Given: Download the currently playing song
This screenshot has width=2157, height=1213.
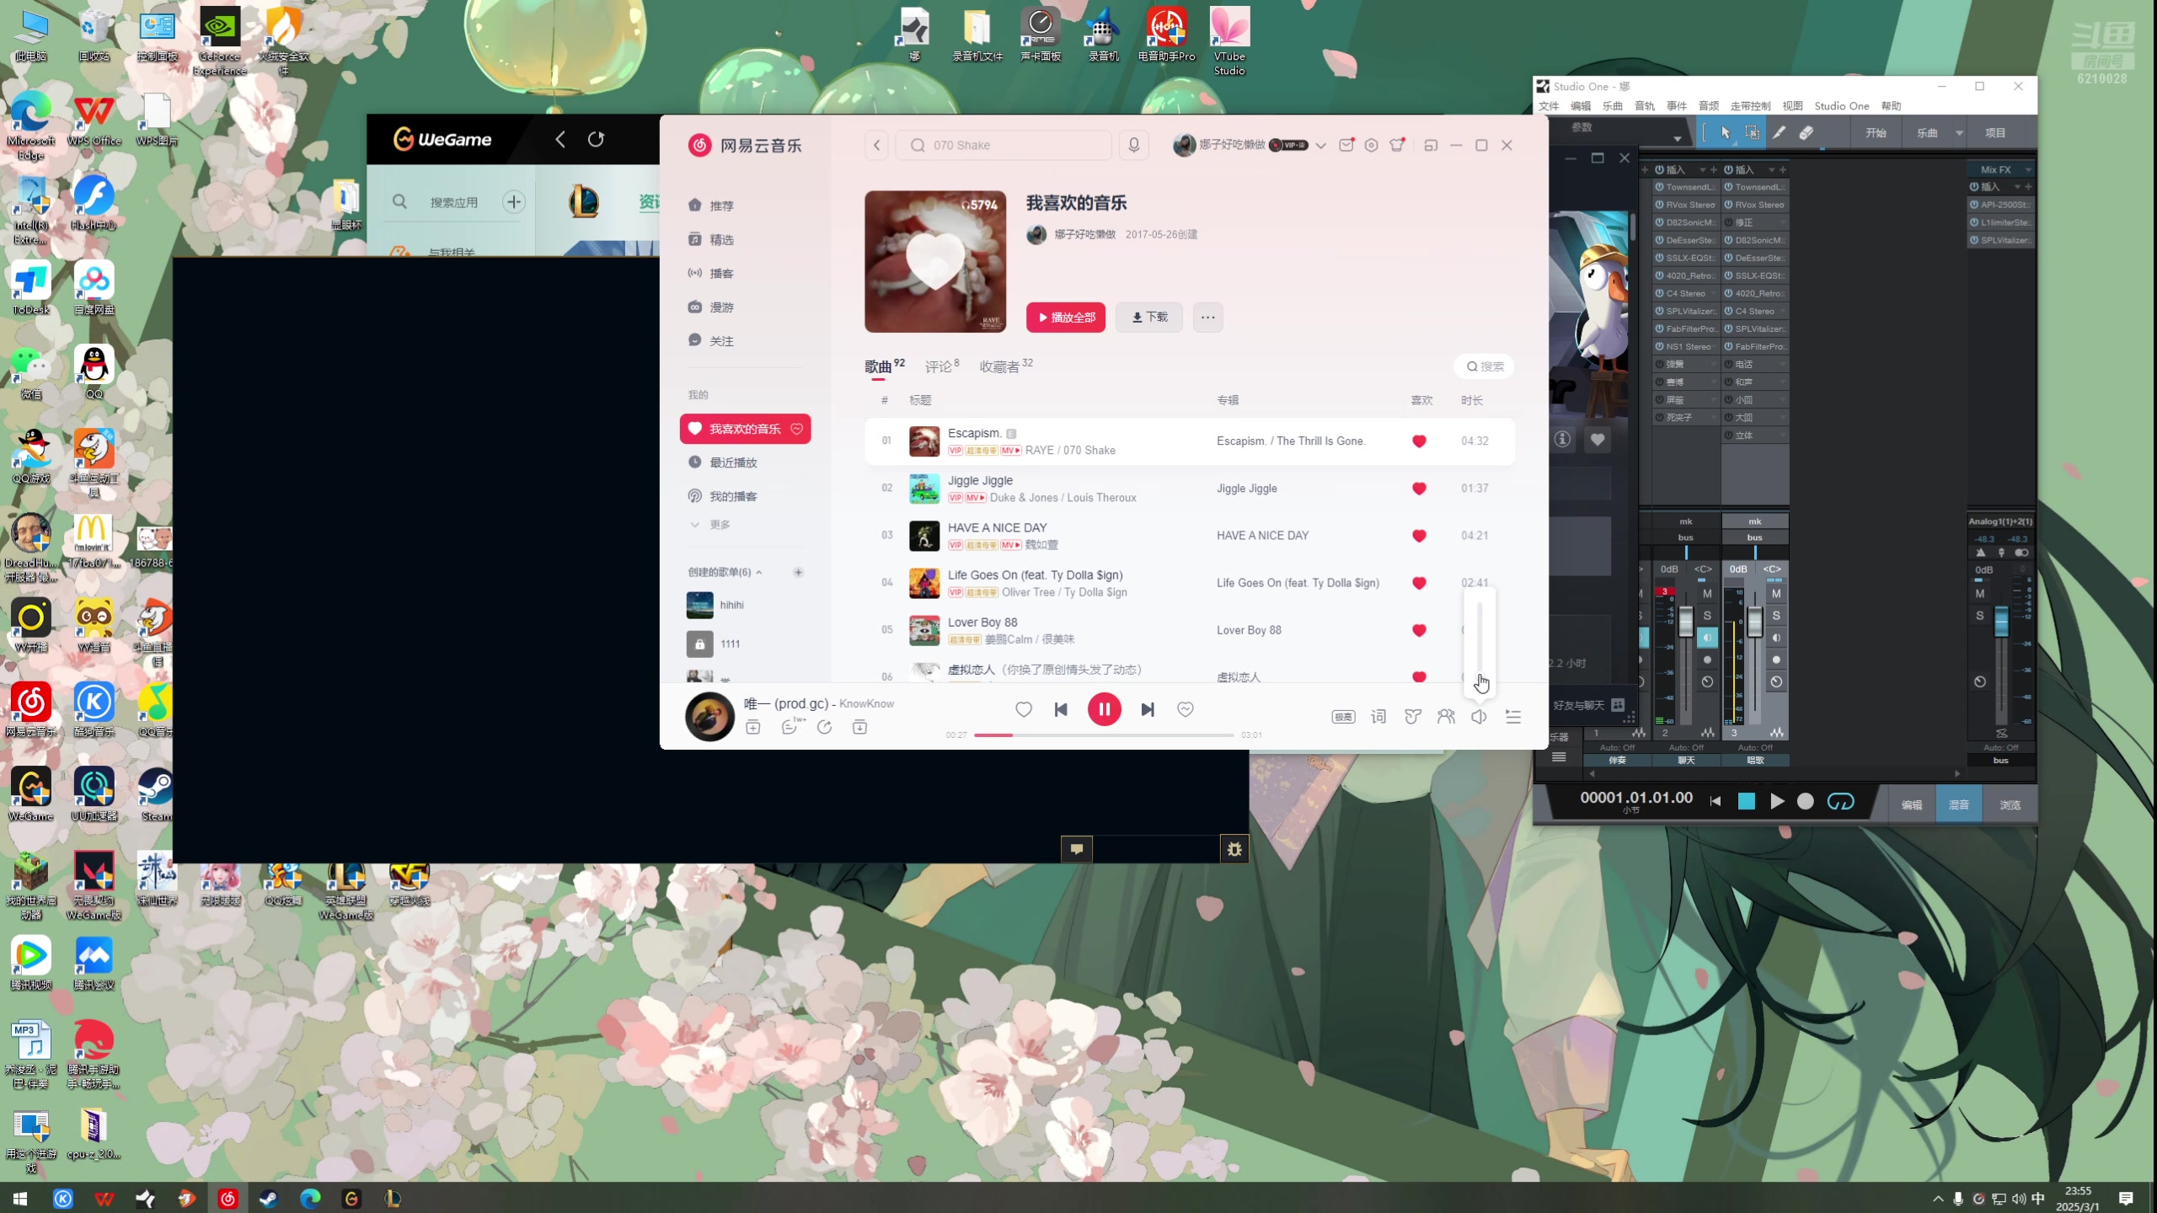Looking at the screenshot, I should pyautogui.click(x=859, y=727).
